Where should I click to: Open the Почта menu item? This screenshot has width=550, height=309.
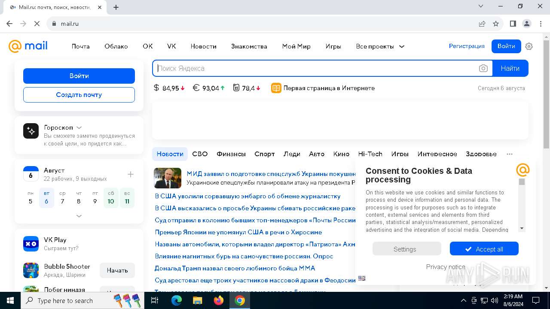click(x=81, y=46)
